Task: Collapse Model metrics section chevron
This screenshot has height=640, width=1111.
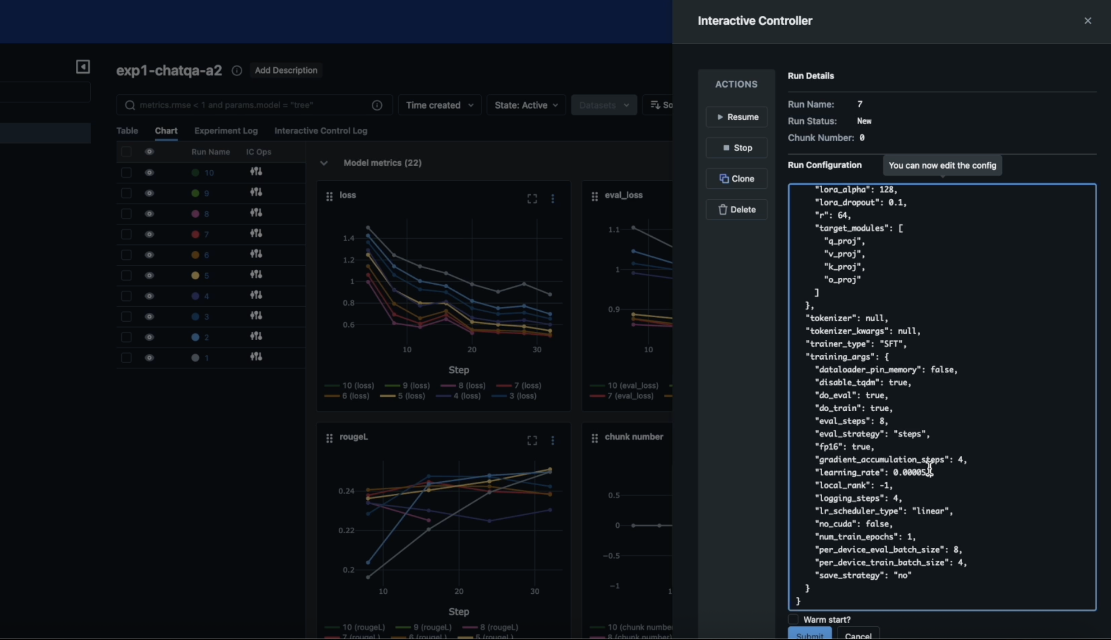Action: pos(324,163)
